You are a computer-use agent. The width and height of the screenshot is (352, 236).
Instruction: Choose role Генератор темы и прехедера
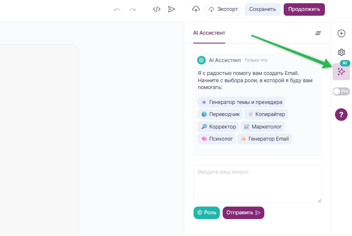point(242,102)
